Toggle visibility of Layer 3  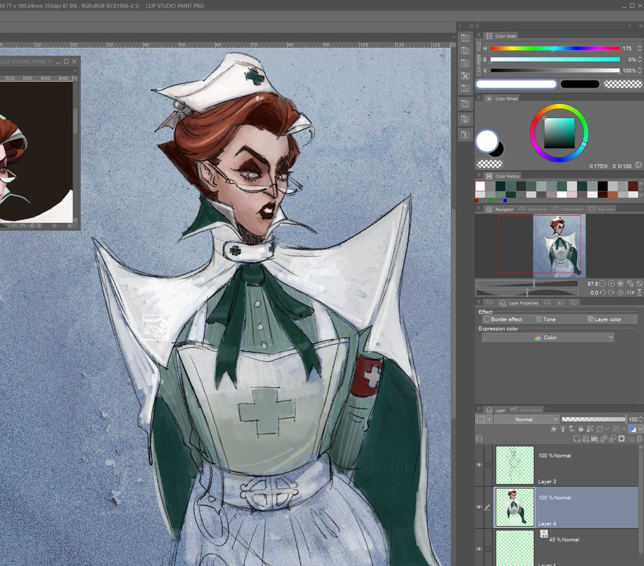pos(479,465)
